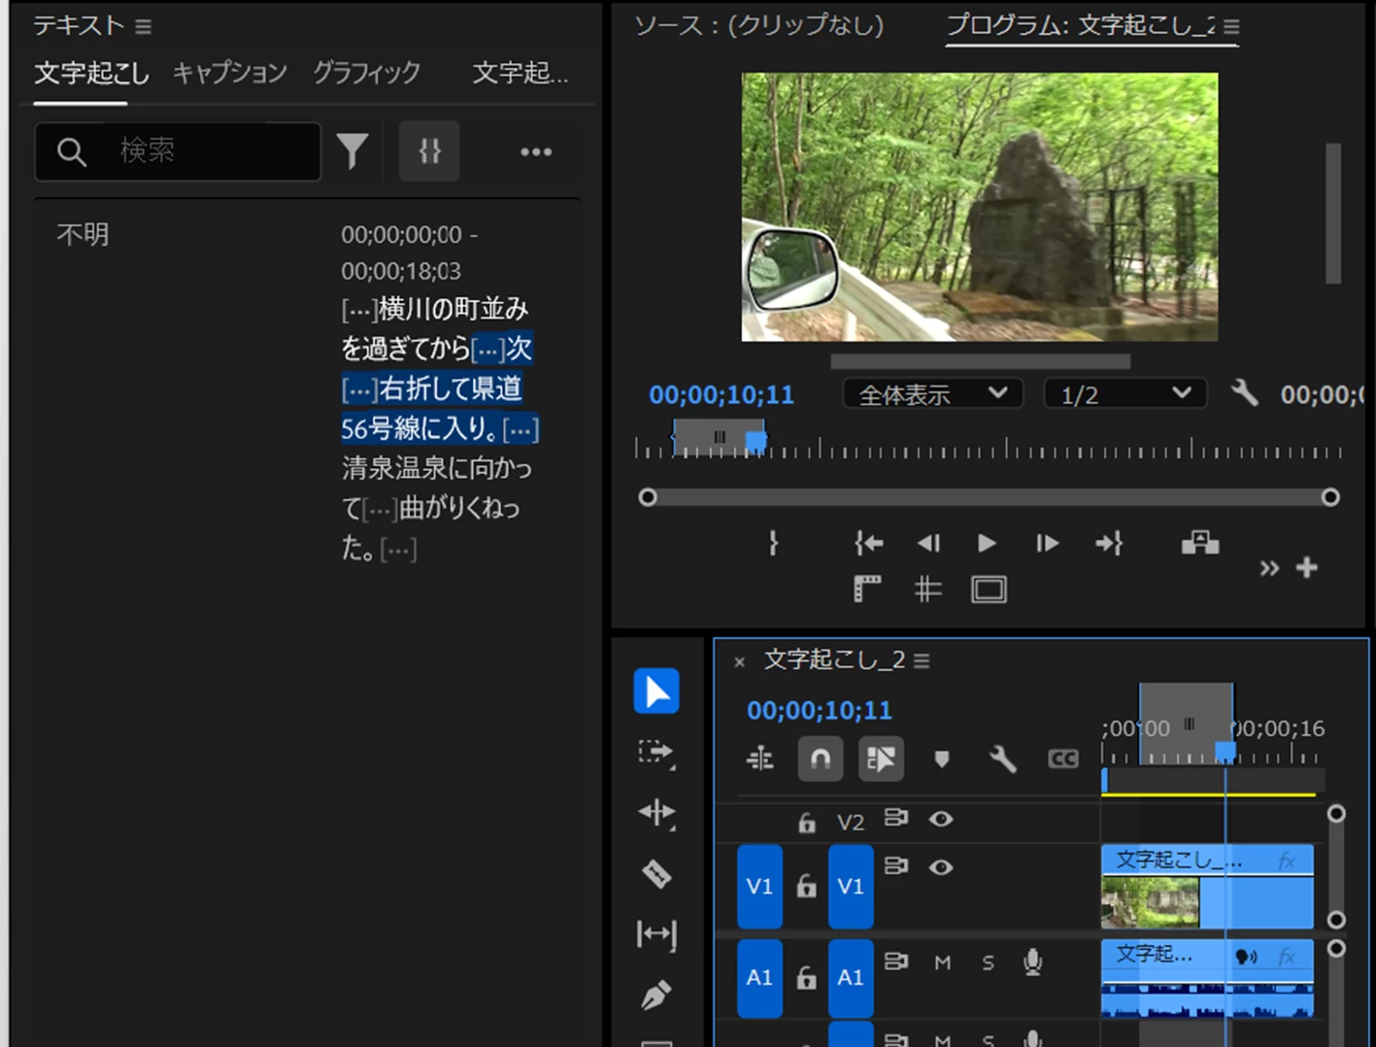
Task: Hide V2 track output eye
Action: pos(940,819)
